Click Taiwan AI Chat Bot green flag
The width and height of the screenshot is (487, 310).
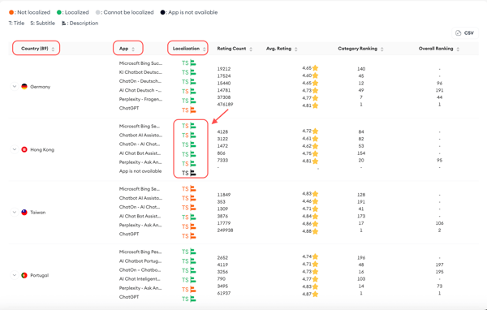(193, 217)
